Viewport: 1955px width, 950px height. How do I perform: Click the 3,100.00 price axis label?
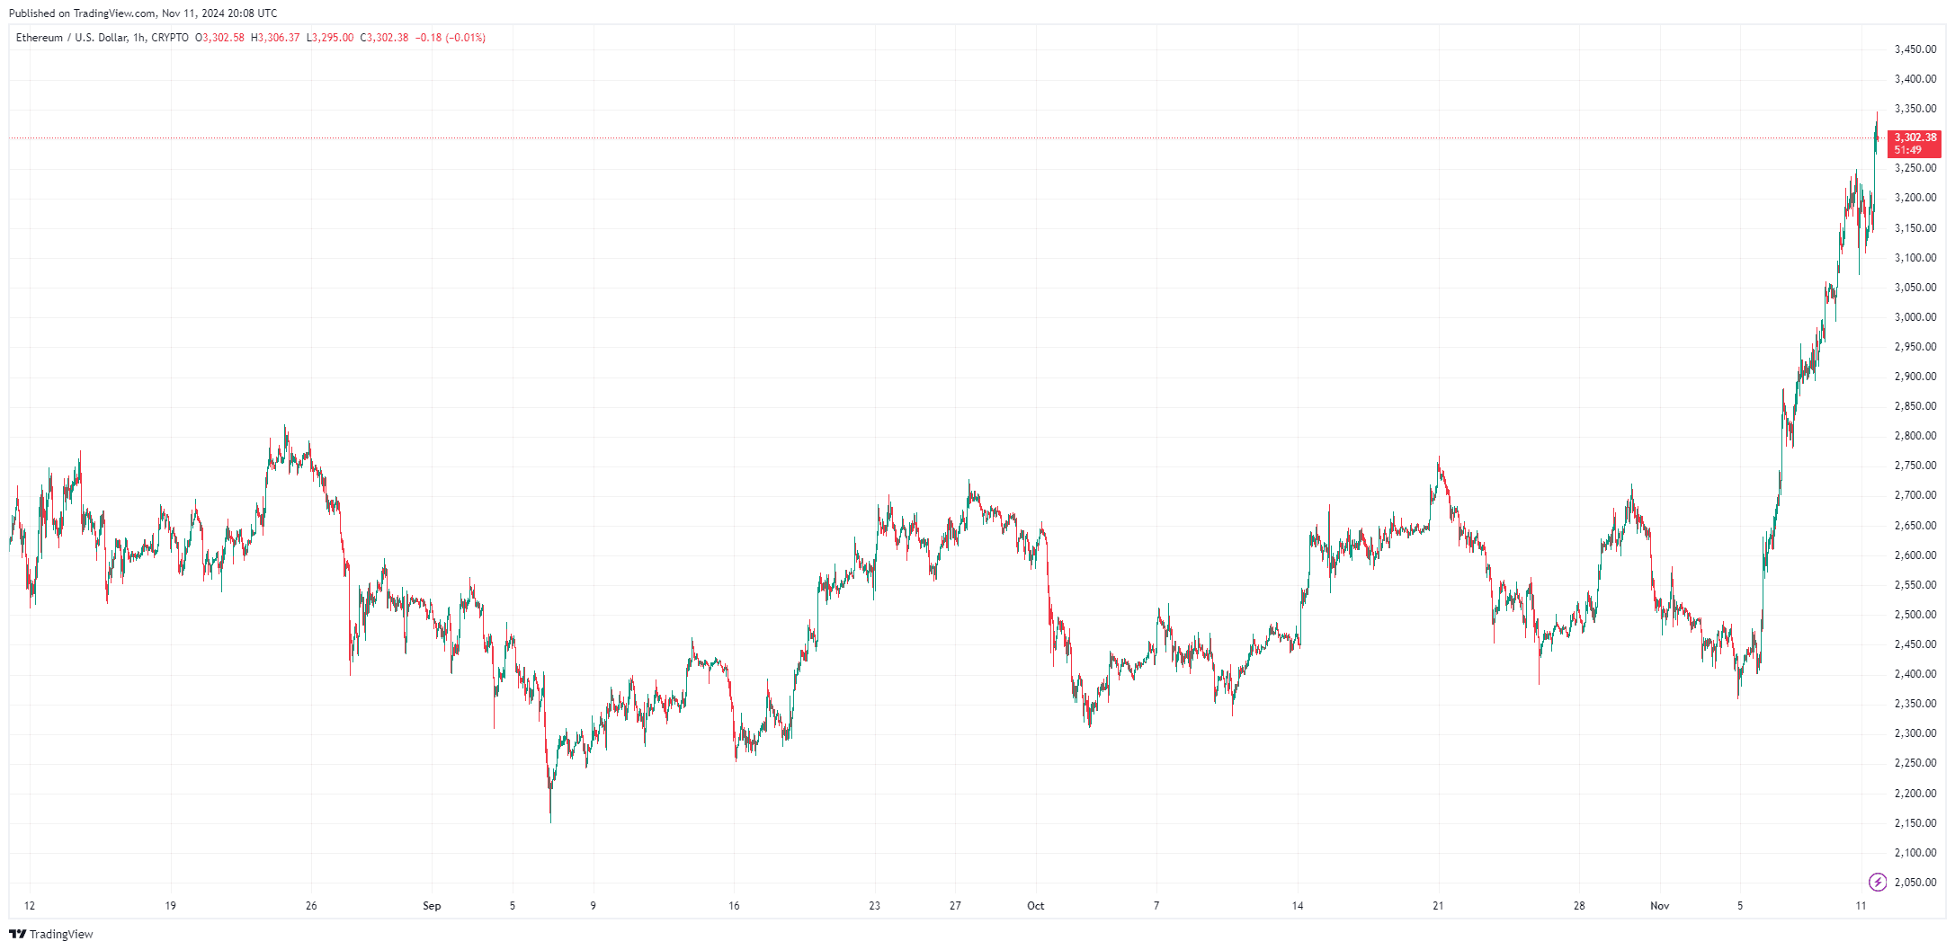tap(1915, 258)
